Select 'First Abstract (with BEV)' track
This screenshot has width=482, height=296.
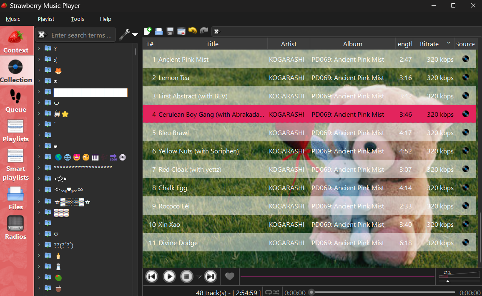[x=309, y=96]
